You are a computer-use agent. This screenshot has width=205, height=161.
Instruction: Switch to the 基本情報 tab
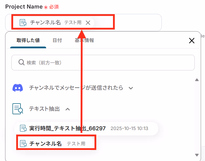84,40
